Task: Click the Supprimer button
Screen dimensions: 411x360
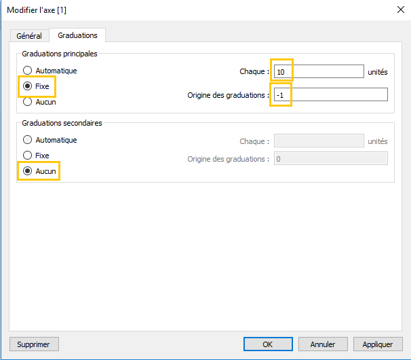Action: (x=34, y=344)
